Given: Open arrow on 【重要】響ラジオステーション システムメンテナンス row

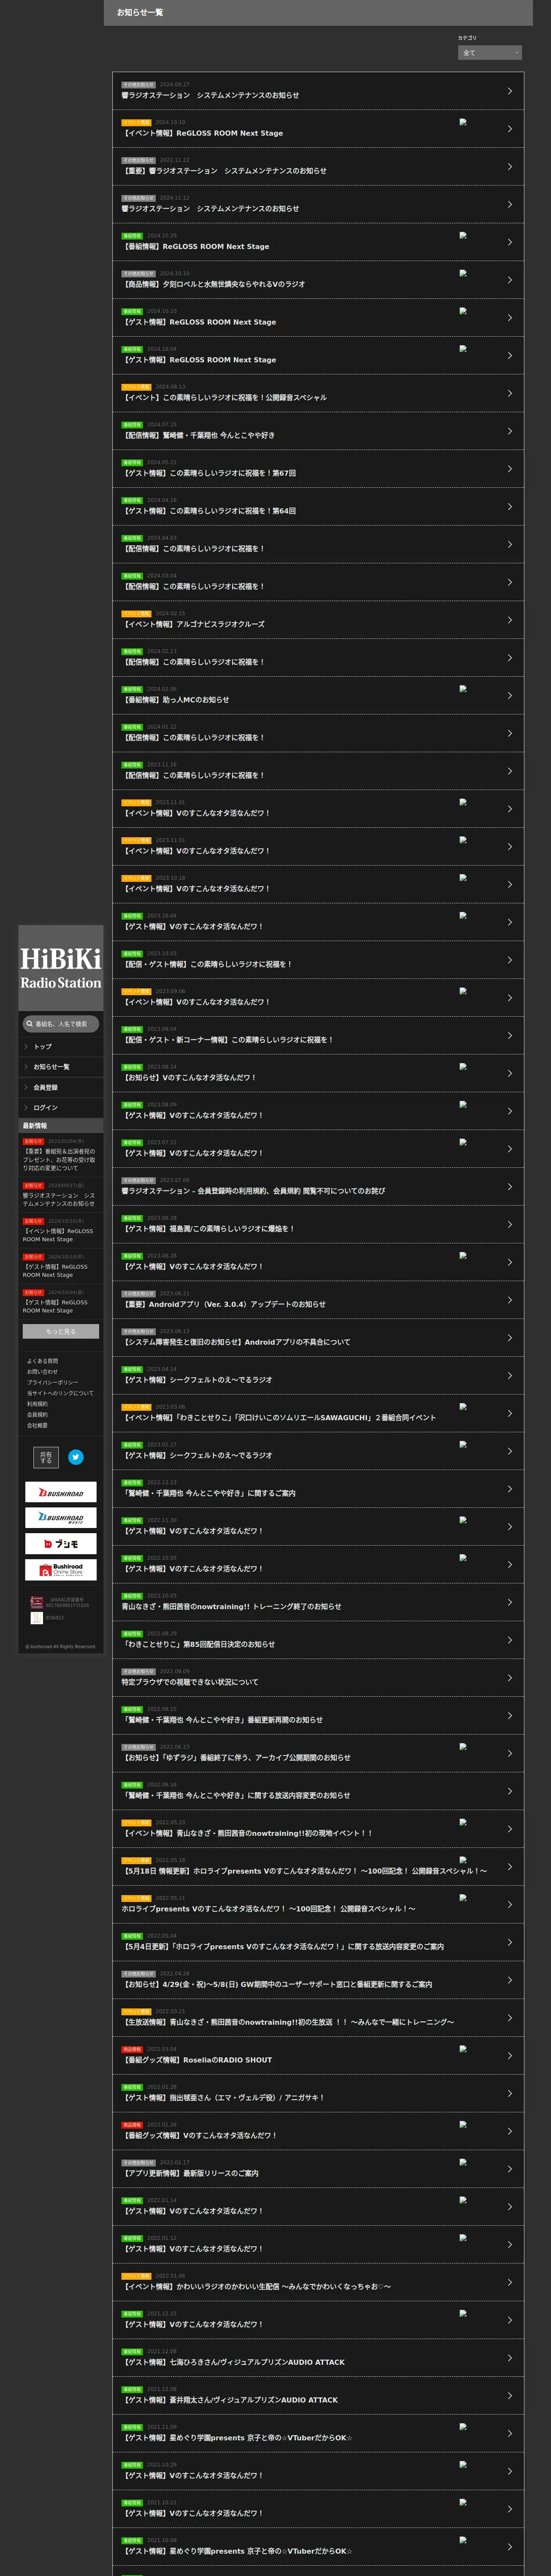Looking at the screenshot, I should coord(509,166).
